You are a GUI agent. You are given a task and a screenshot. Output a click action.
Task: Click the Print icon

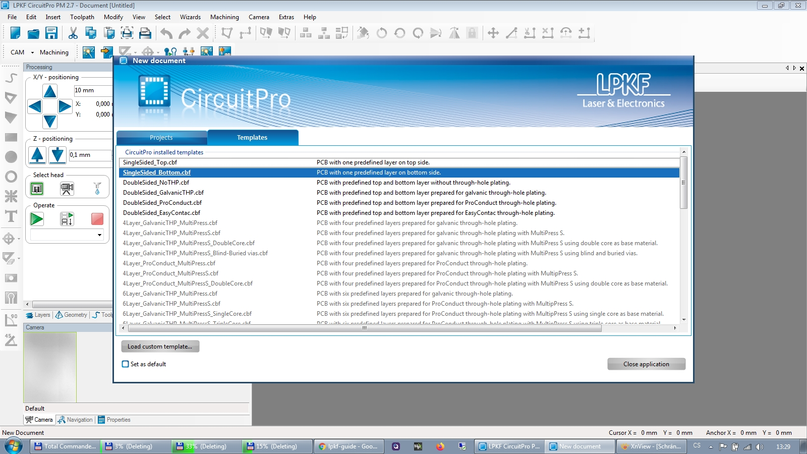click(x=145, y=33)
